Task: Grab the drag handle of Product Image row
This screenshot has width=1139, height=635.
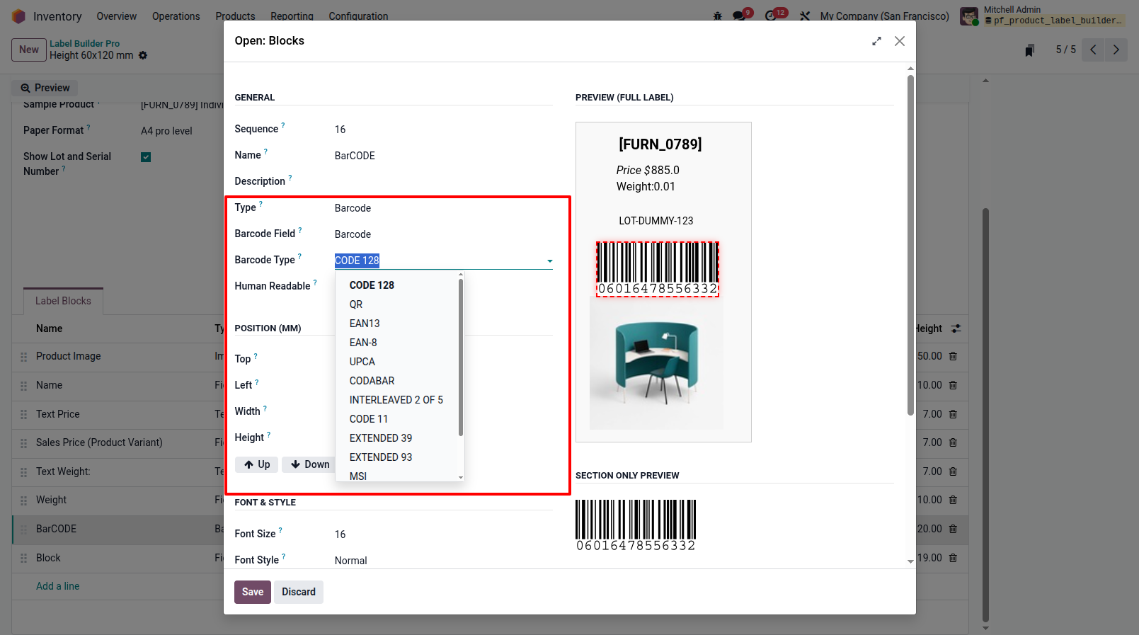Action: tap(24, 357)
